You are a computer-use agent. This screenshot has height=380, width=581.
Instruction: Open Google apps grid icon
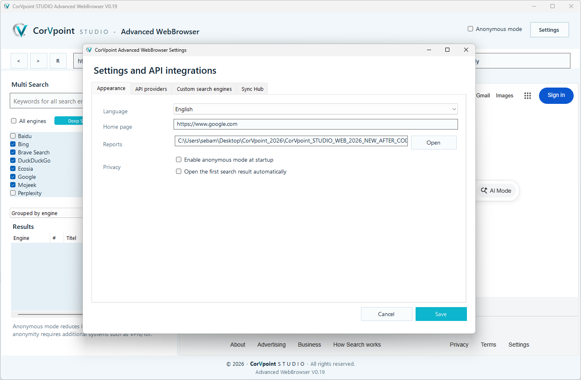pyautogui.click(x=528, y=96)
